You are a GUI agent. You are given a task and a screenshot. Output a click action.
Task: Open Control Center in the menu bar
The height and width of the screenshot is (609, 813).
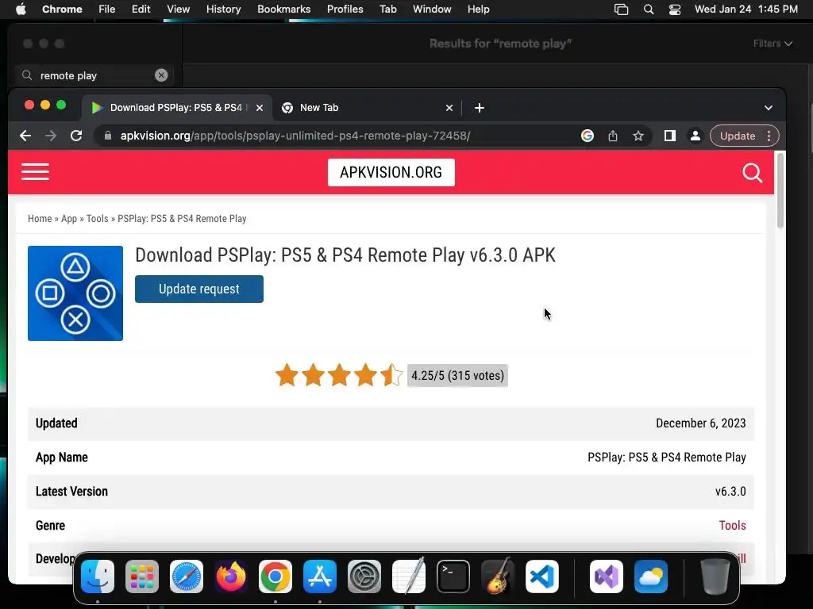[x=675, y=10]
